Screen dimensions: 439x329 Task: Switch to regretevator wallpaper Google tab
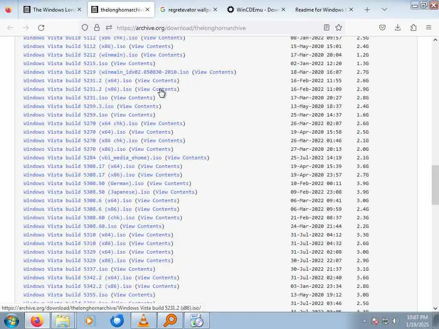point(189,10)
